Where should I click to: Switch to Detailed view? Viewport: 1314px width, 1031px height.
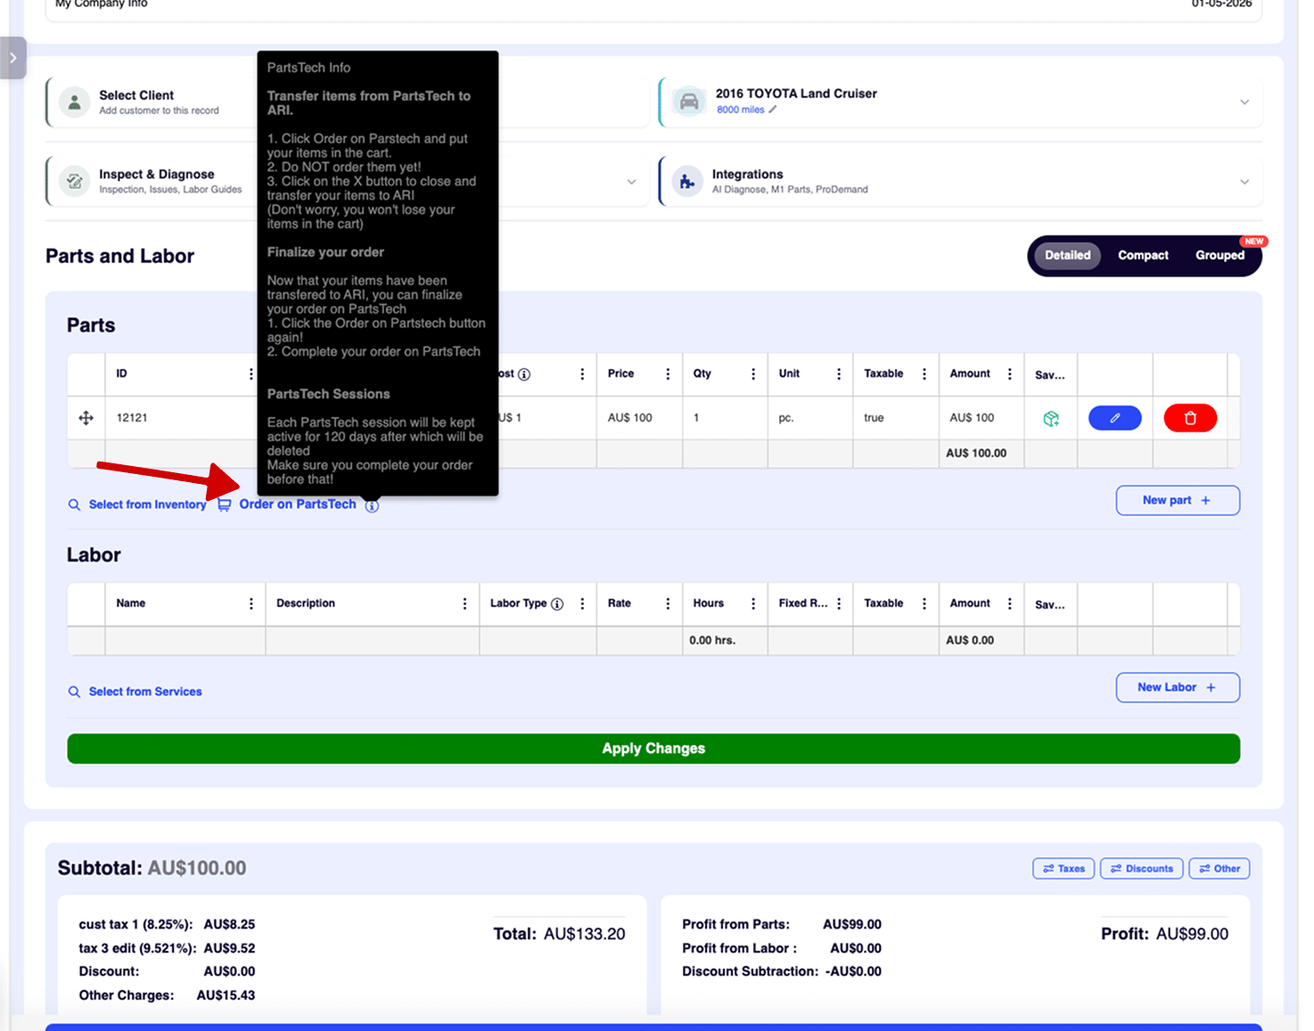1067,256
